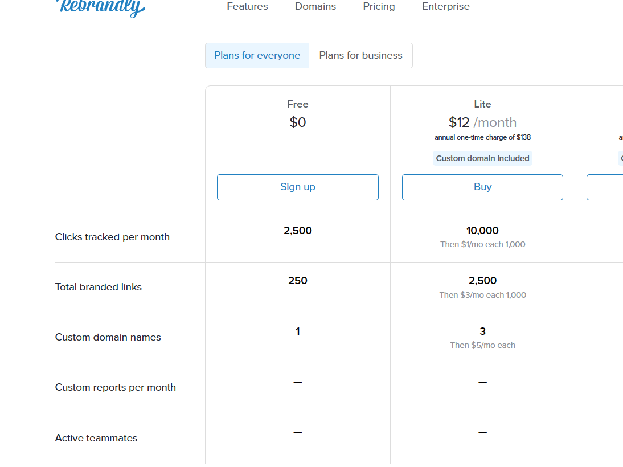The height and width of the screenshot is (467, 623).
Task: Open the Features menu item
Action: [x=247, y=7]
